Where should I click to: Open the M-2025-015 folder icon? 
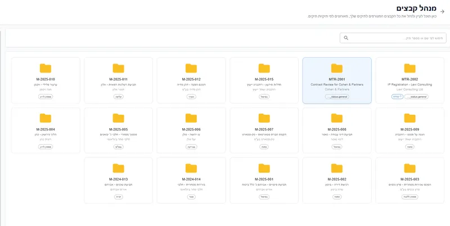(x=264, y=68)
